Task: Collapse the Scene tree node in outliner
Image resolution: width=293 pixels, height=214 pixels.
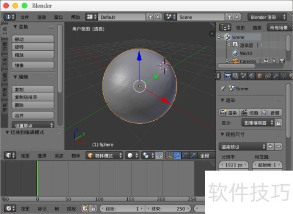Action: click(x=219, y=37)
